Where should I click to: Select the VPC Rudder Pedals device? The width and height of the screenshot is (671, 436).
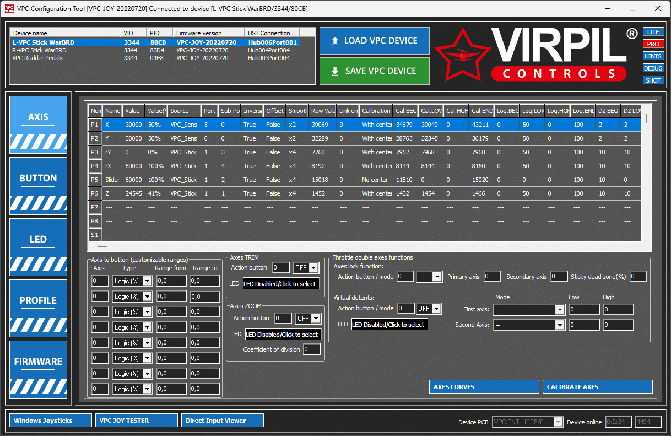pyautogui.click(x=37, y=58)
